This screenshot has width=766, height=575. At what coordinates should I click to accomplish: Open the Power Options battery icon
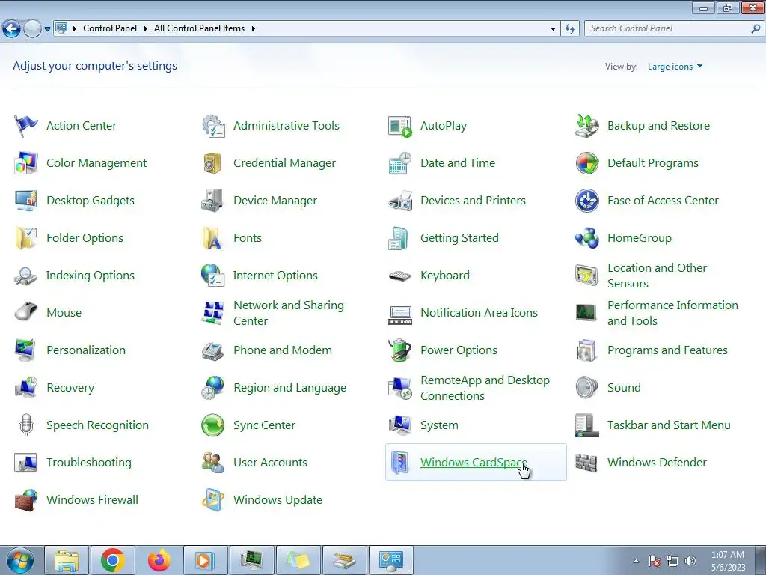pos(400,350)
